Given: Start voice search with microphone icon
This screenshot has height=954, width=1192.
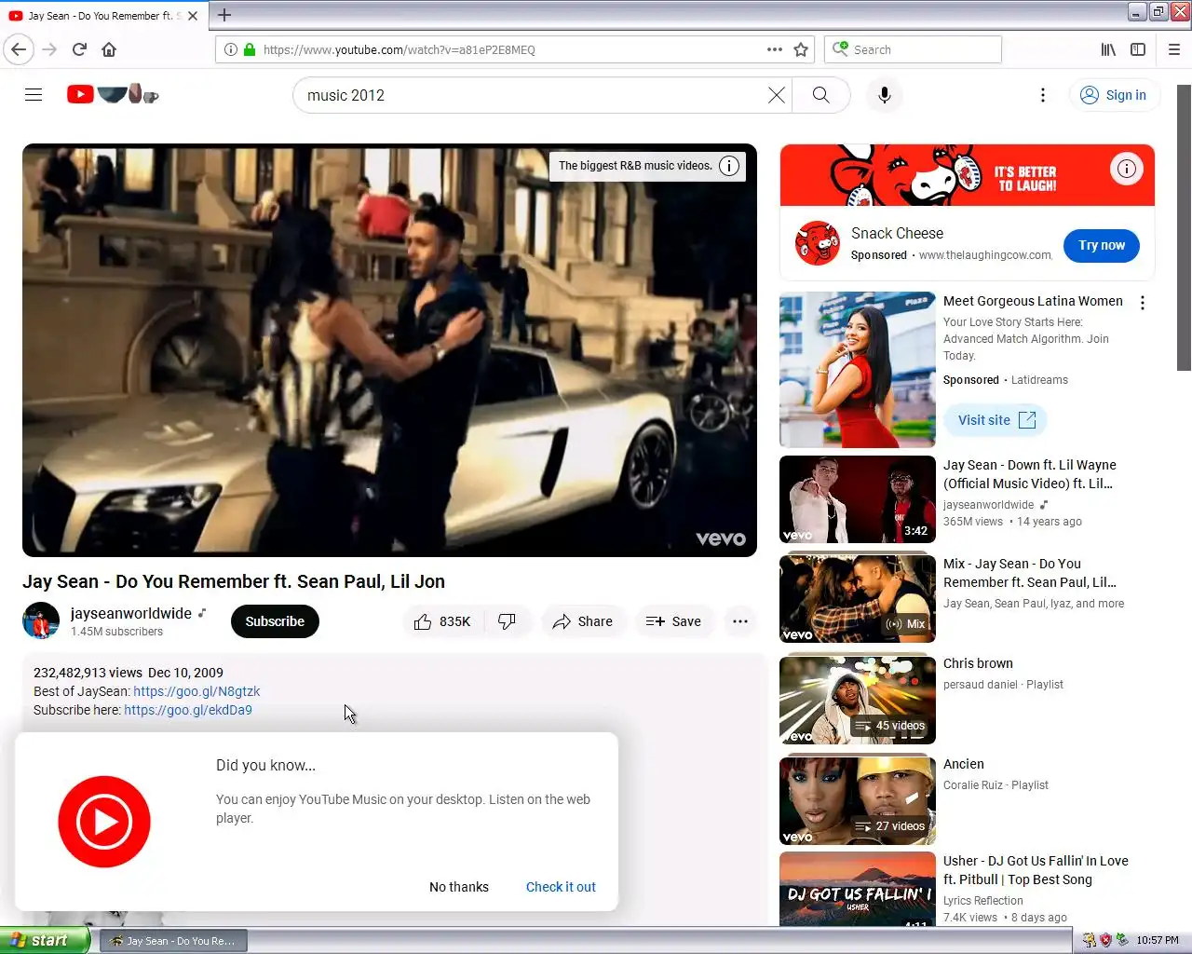Looking at the screenshot, I should coord(885,95).
